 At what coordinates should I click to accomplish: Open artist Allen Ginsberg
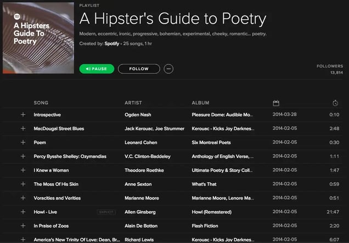pos(140,212)
